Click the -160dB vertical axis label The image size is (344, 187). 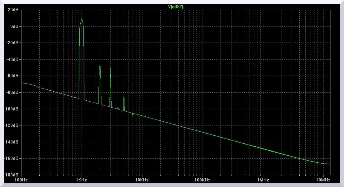pyautogui.click(x=11, y=158)
